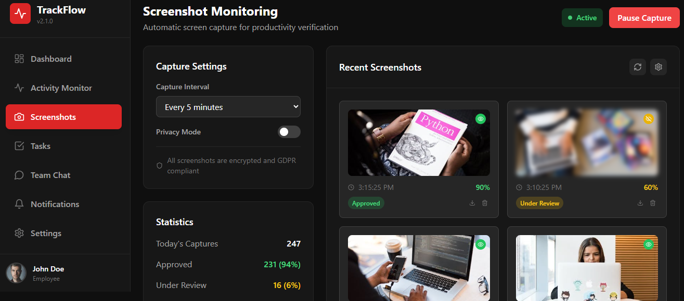Select the Screenshots sidebar item
This screenshot has width=684, height=301.
63,117
